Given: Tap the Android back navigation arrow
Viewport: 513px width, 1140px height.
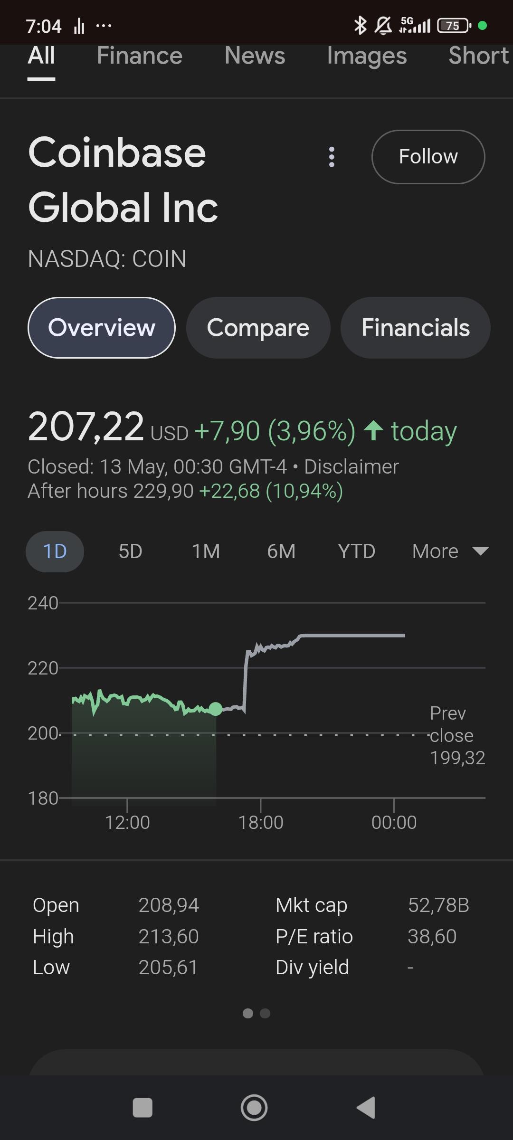Looking at the screenshot, I should pyautogui.click(x=366, y=1108).
